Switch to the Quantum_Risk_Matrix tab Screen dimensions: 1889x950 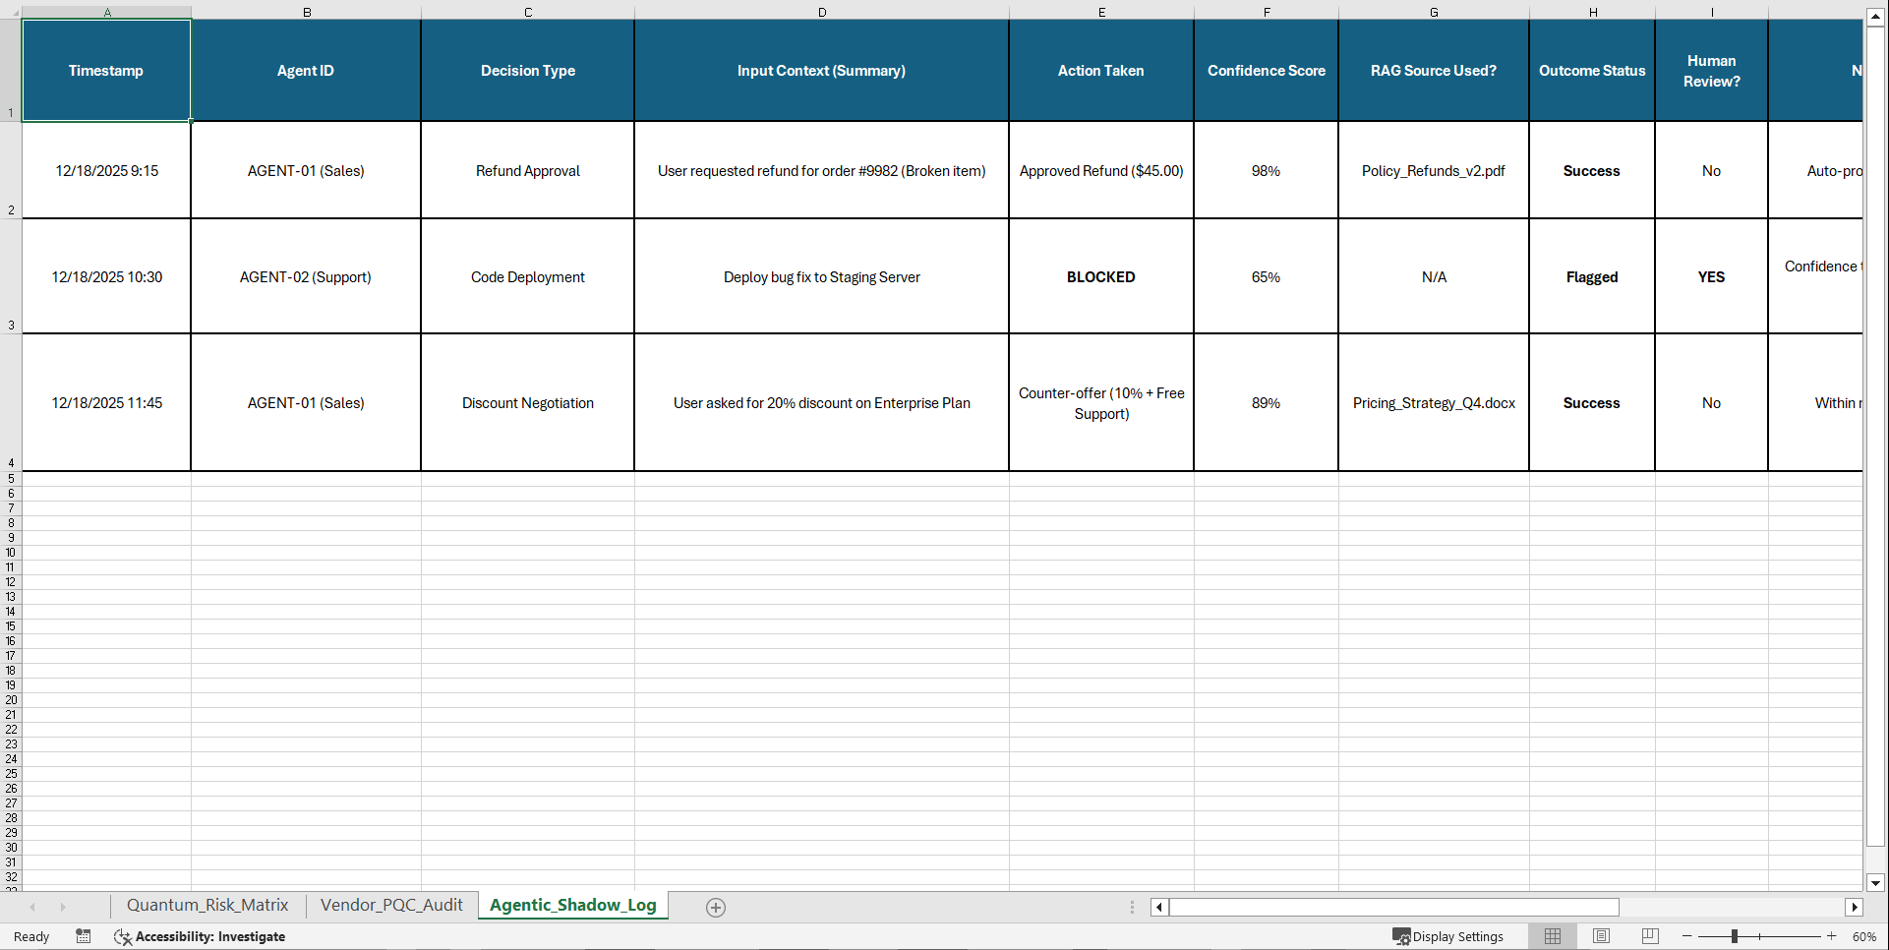point(207,905)
